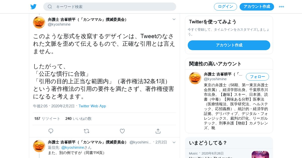View the 240 いいねの数 list
The height and width of the screenshot is (158, 302).
79,119
